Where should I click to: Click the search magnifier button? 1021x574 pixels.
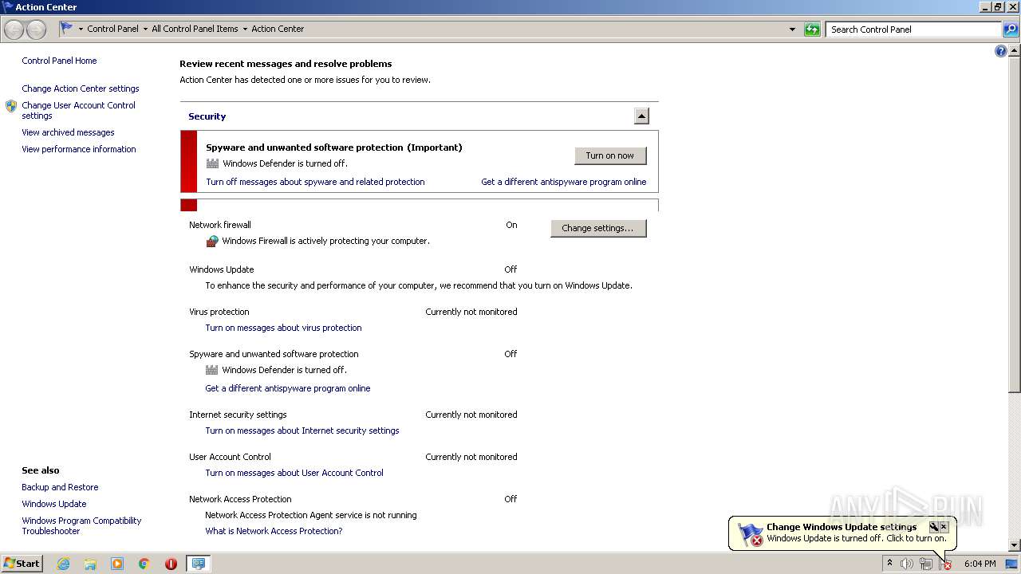[x=1011, y=29]
